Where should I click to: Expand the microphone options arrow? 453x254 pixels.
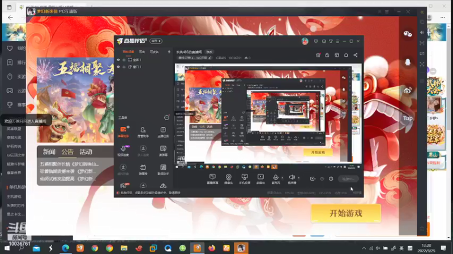pyautogui.click(x=282, y=178)
